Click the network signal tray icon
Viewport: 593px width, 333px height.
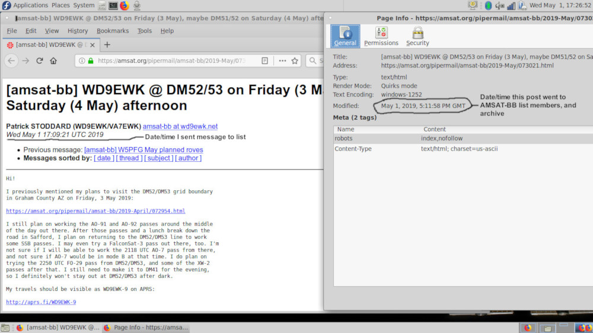pyautogui.click(x=511, y=5)
